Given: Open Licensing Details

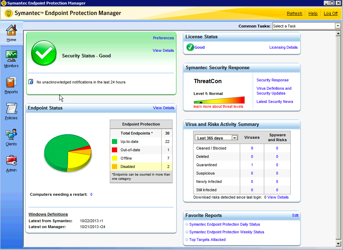Looking at the screenshot, I should 283,47.
